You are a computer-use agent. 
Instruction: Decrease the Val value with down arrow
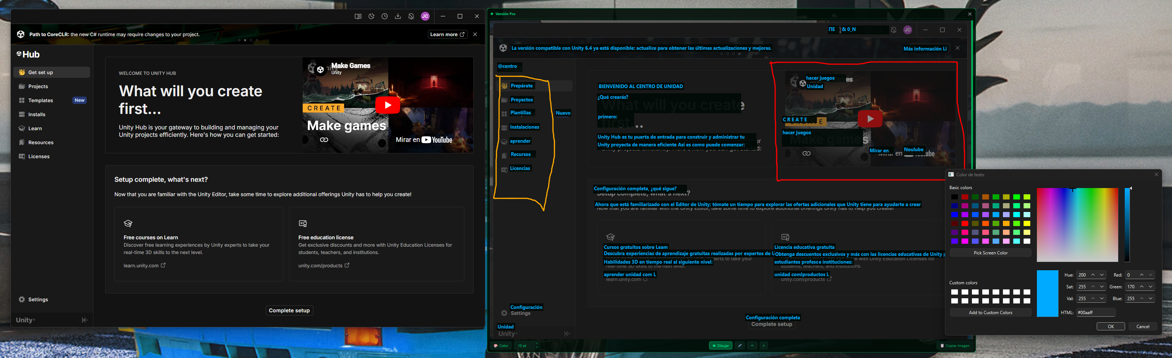tap(1101, 299)
